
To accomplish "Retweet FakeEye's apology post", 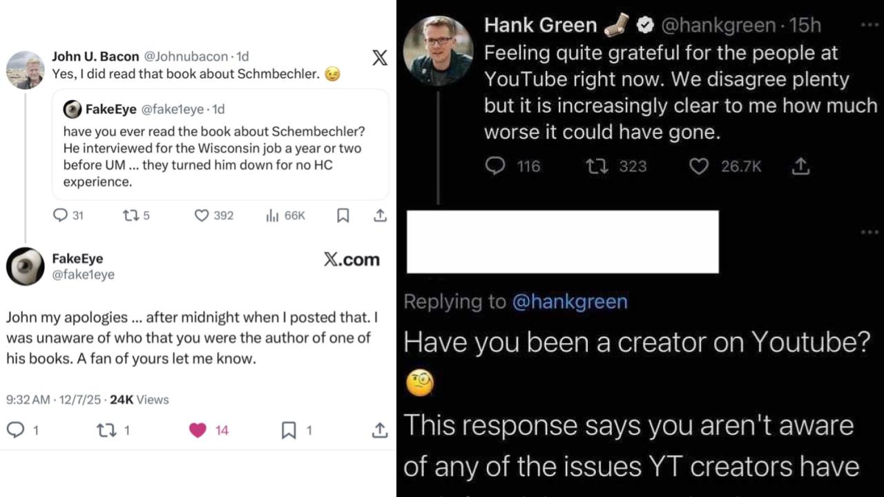I will [x=106, y=430].
